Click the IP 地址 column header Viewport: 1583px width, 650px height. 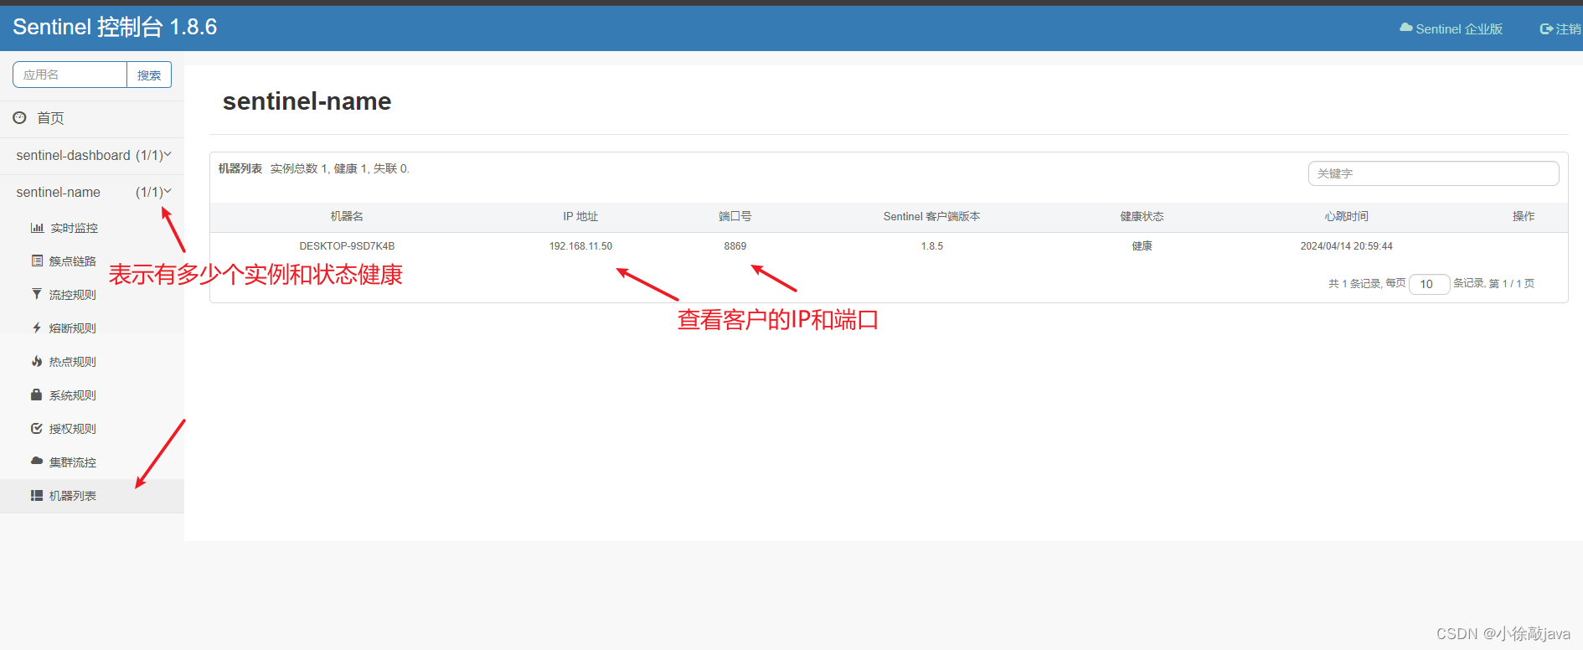[580, 216]
